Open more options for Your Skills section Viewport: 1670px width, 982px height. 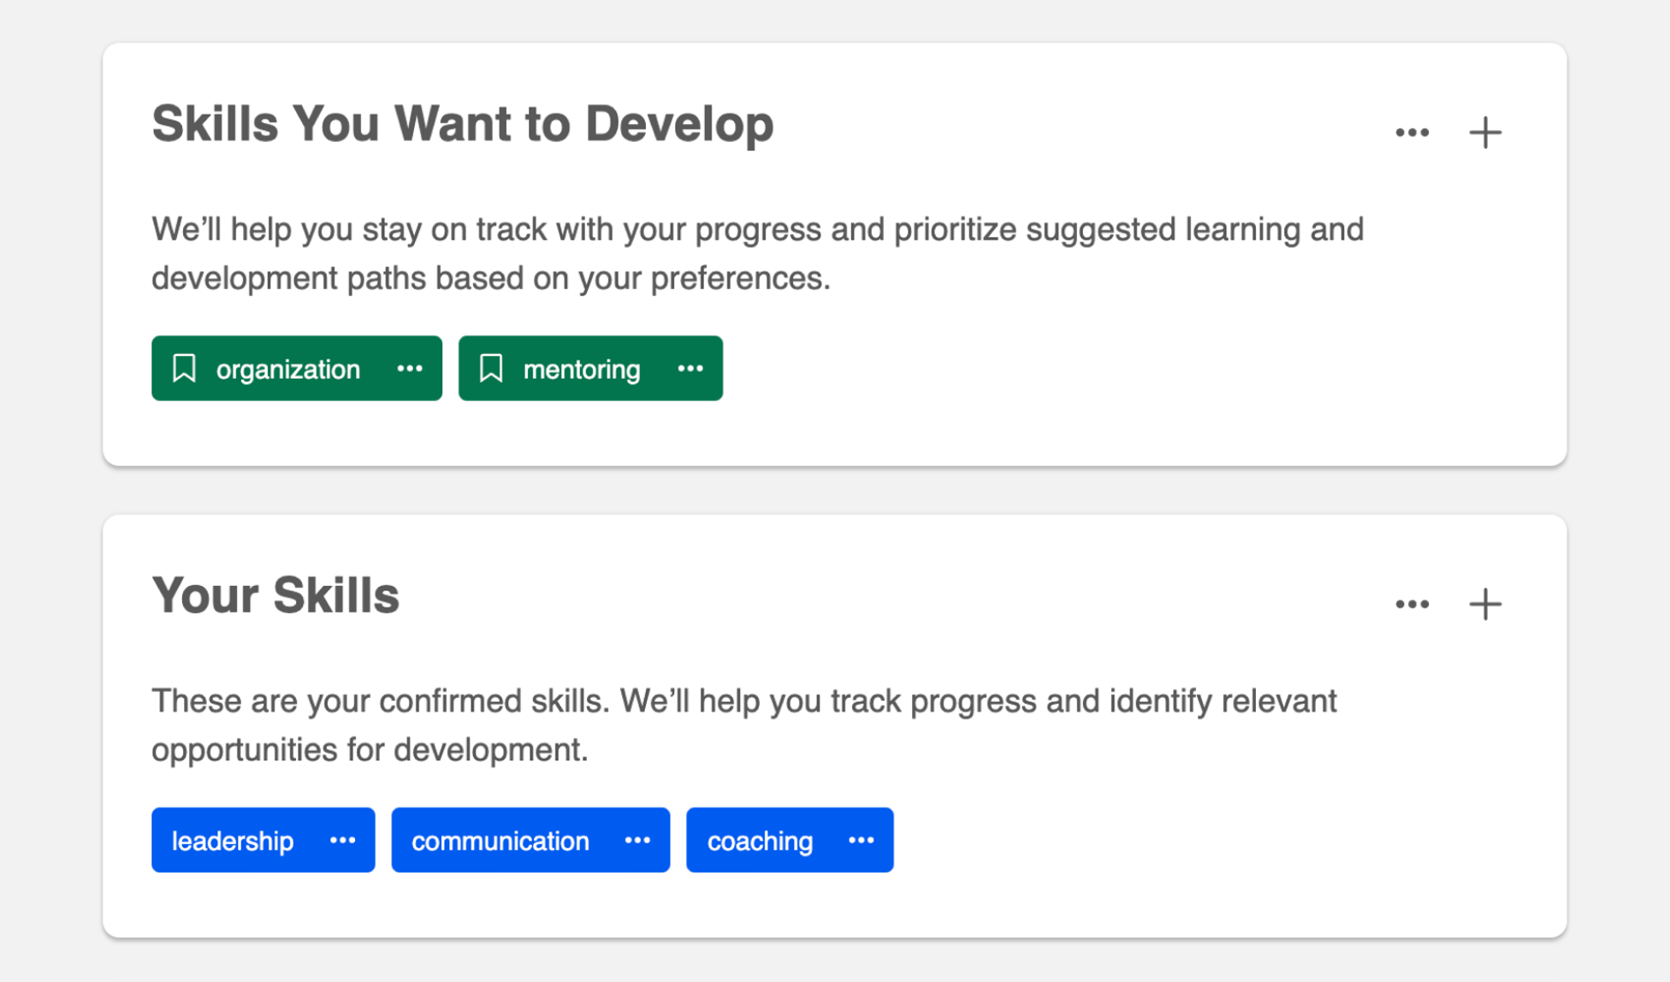pos(1412,604)
